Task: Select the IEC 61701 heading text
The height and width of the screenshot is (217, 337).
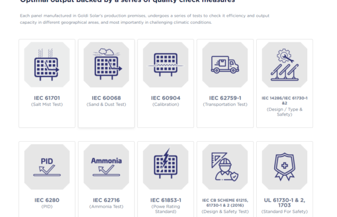Action: [47, 98]
